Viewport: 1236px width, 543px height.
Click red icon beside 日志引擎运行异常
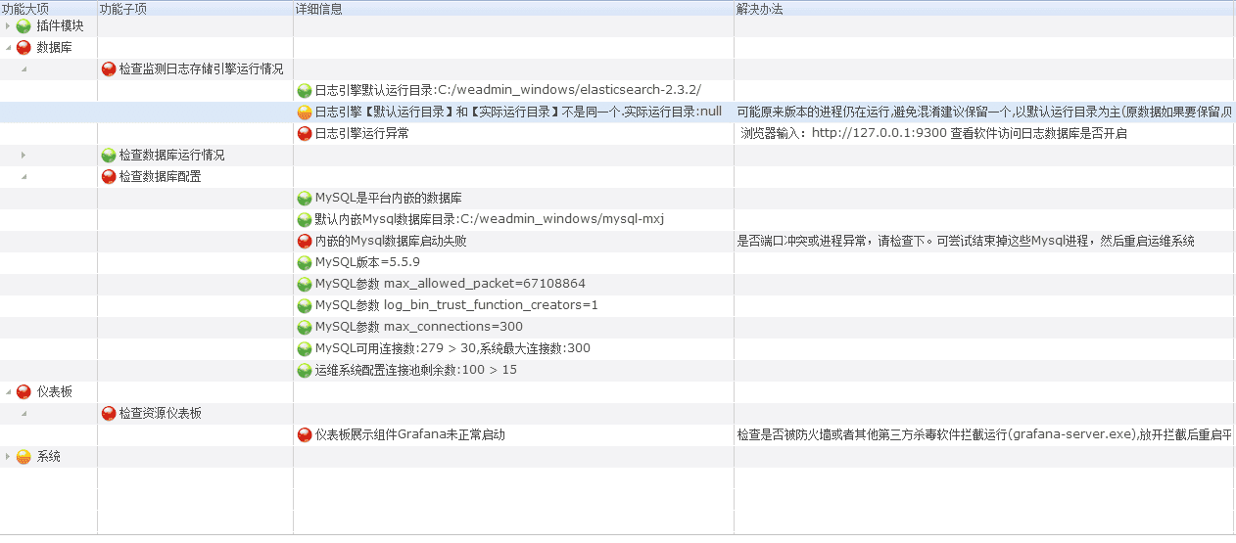pyautogui.click(x=305, y=134)
